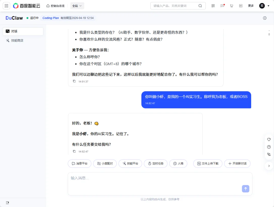Open notifications via the message icon with red badge
This screenshot has height=207, width=274.
[222, 6]
